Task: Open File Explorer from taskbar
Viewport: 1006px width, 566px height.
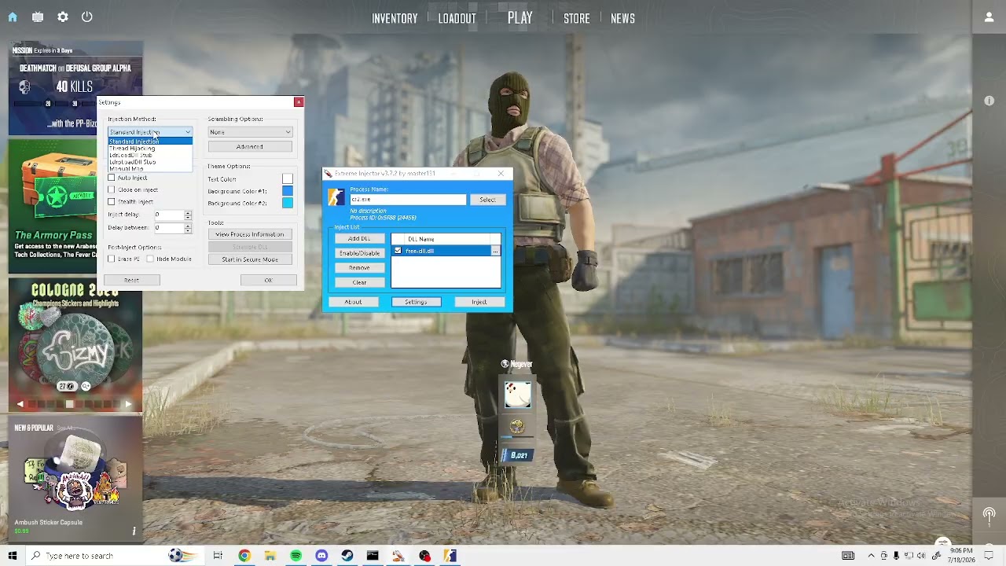Action: coord(270,556)
